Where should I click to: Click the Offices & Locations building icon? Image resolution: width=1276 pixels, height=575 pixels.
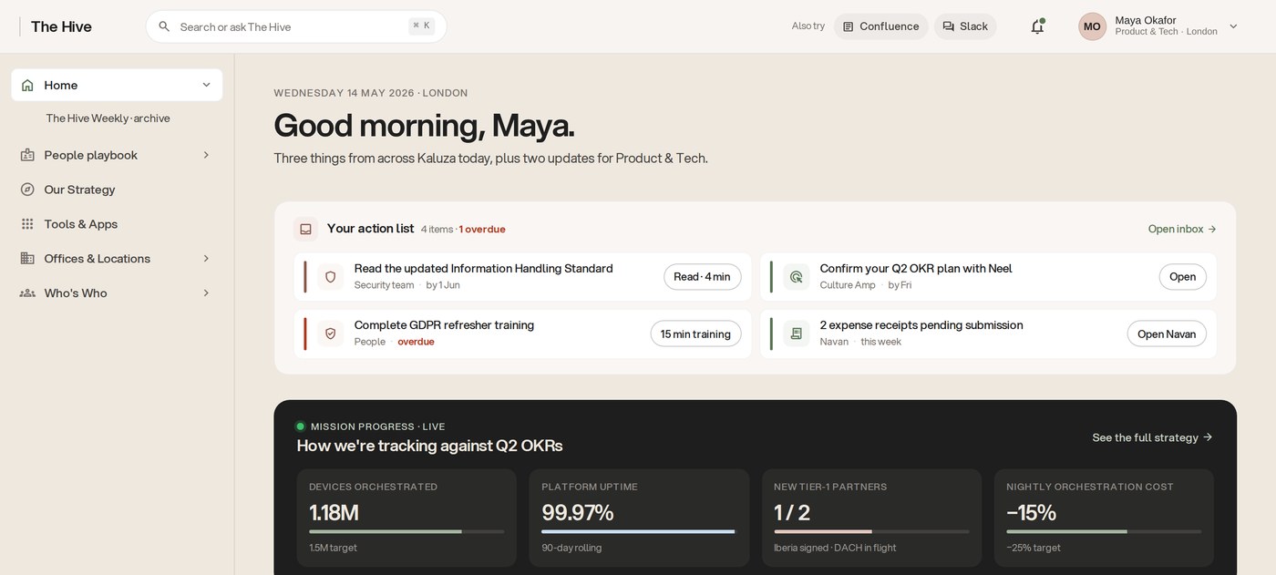pos(27,259)
